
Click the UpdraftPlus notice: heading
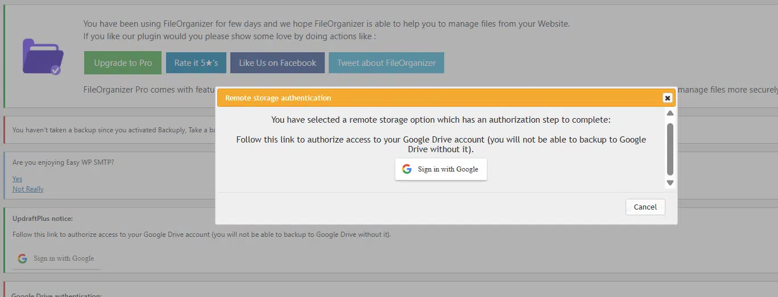(x=43, y=219)
